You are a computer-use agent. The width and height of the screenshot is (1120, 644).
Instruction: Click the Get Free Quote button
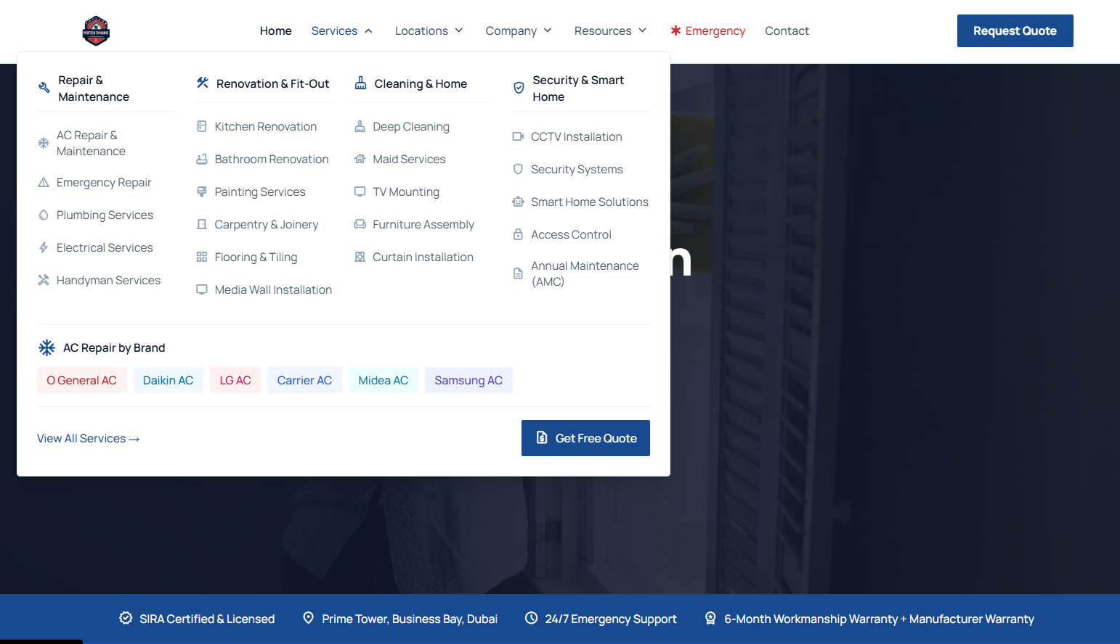pyautogui.click(x=585, y=438)
